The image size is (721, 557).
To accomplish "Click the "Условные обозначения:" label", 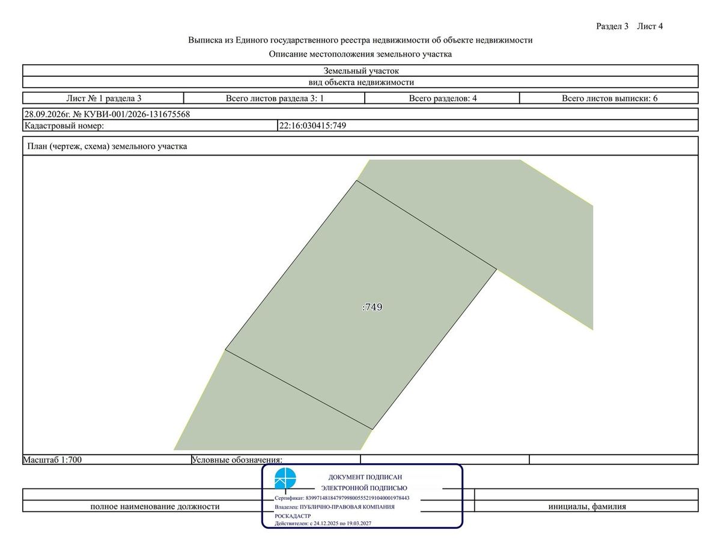I will 237,460.
